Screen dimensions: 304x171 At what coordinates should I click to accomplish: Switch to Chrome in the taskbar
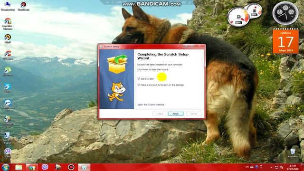point(32,167)
